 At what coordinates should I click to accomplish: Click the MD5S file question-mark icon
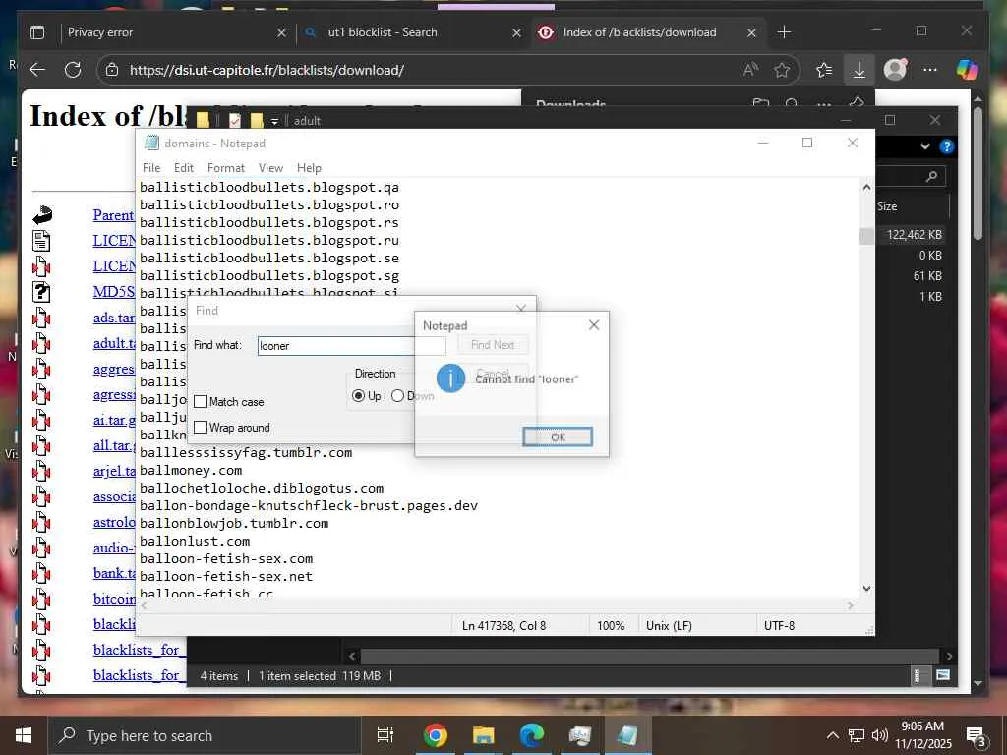tap(41, 292)
